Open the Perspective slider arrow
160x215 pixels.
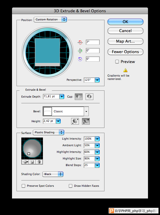[97, 80]
